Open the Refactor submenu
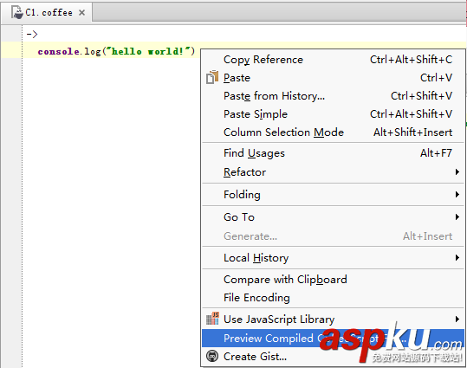 (334, 171)
